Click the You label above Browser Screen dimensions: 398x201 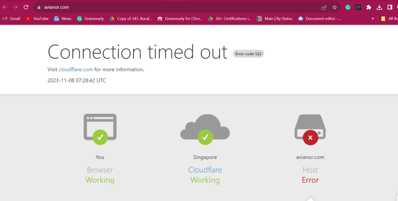[x=100, y=157]
